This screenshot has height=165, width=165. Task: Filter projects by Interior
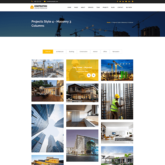[95, 51]
